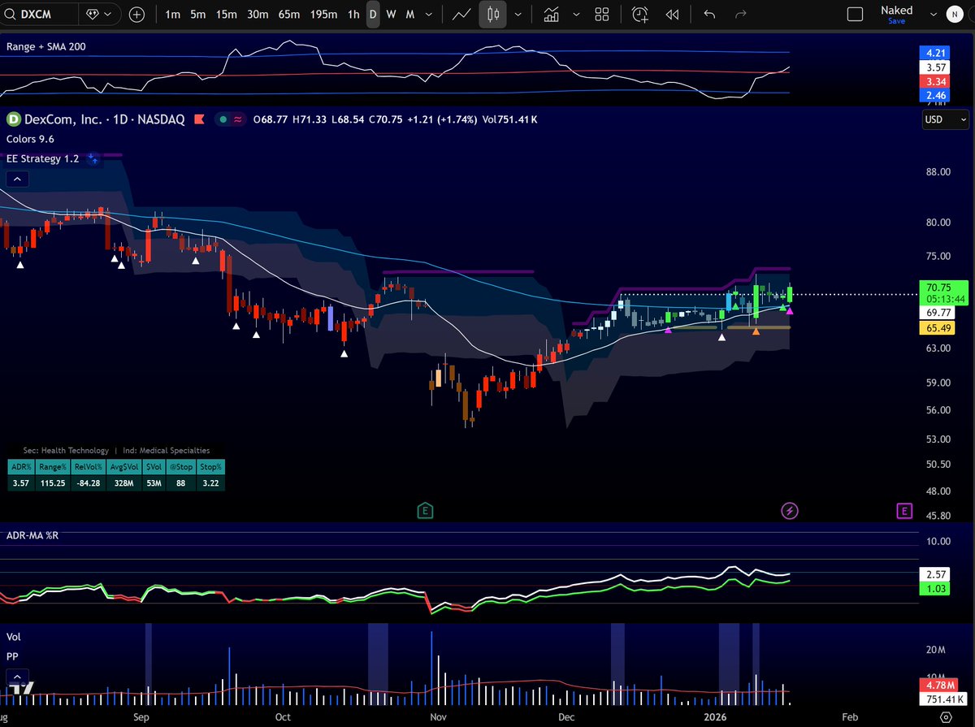Screen dimensions: 975x727
Task: Collapse the volume pane legend chevron
Action: pos(17,676)
